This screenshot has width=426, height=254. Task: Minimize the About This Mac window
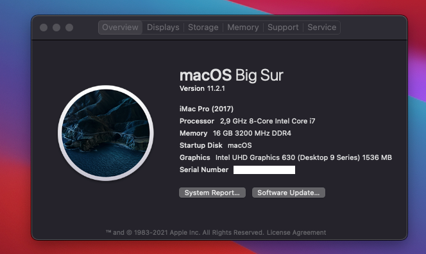click(x=56, y=28)
